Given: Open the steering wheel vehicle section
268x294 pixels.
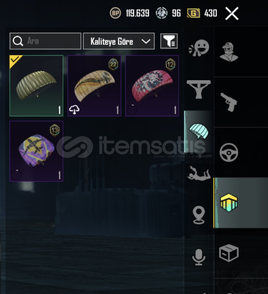Looking at the screenshot, I should click(x=229, y=152).
